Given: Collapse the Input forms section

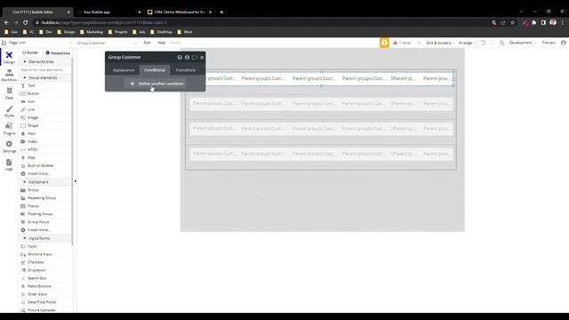Looking at the screenshot, I should 45,238.
